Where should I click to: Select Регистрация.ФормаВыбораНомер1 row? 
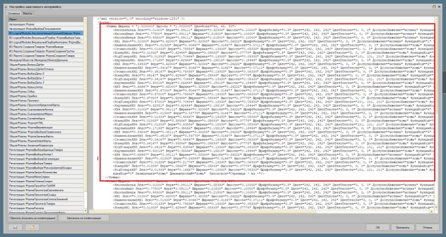click(x=46, y=155)
